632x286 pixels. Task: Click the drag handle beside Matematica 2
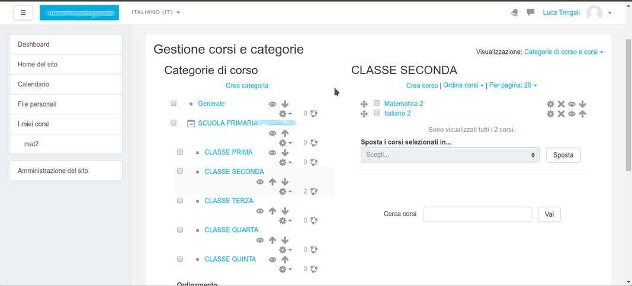(364, 104)
